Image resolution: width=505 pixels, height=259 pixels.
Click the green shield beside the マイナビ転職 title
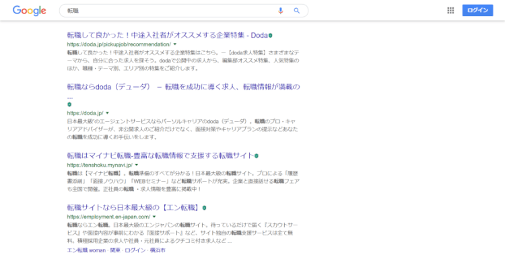[x=257, y=155]
